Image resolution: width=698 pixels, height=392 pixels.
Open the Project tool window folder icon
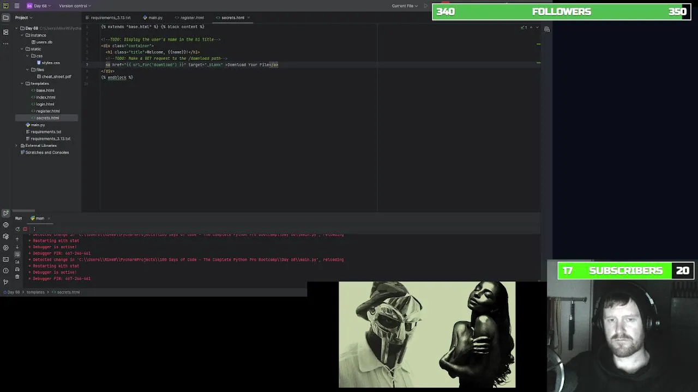5,17
